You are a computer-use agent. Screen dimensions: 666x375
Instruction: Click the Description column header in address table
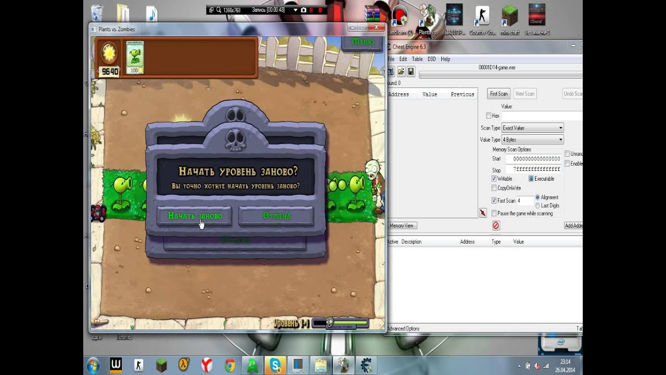412,242
